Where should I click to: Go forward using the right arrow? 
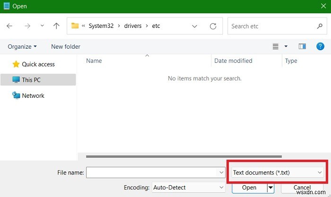(x=27, y=26)
